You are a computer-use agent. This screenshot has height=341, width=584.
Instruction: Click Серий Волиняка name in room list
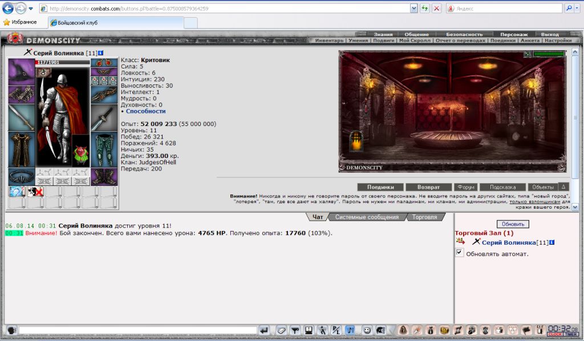click(509, 242)
